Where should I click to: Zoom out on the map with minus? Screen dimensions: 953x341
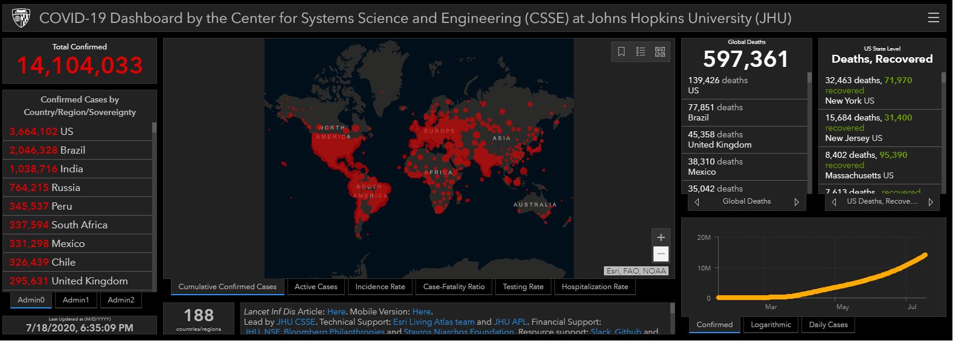661,254
